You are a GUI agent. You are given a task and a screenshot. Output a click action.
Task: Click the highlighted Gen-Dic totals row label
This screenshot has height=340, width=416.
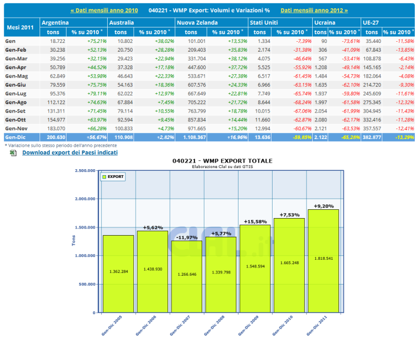(x=15, y=137)
